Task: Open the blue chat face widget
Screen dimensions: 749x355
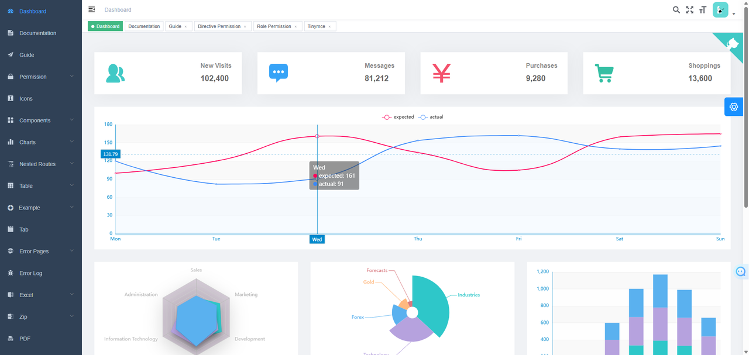Action: (x=741, y=271)
